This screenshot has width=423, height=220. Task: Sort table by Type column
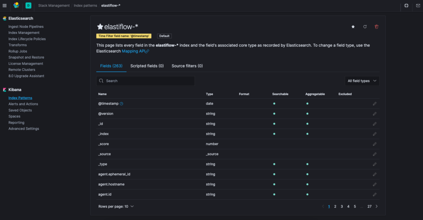pos(209,94)
